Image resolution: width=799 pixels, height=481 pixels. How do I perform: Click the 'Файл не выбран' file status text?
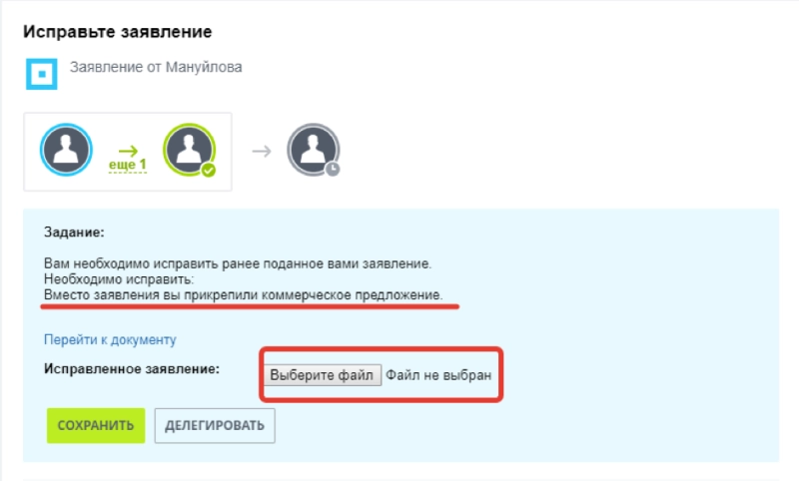click(x=438, y=374)
